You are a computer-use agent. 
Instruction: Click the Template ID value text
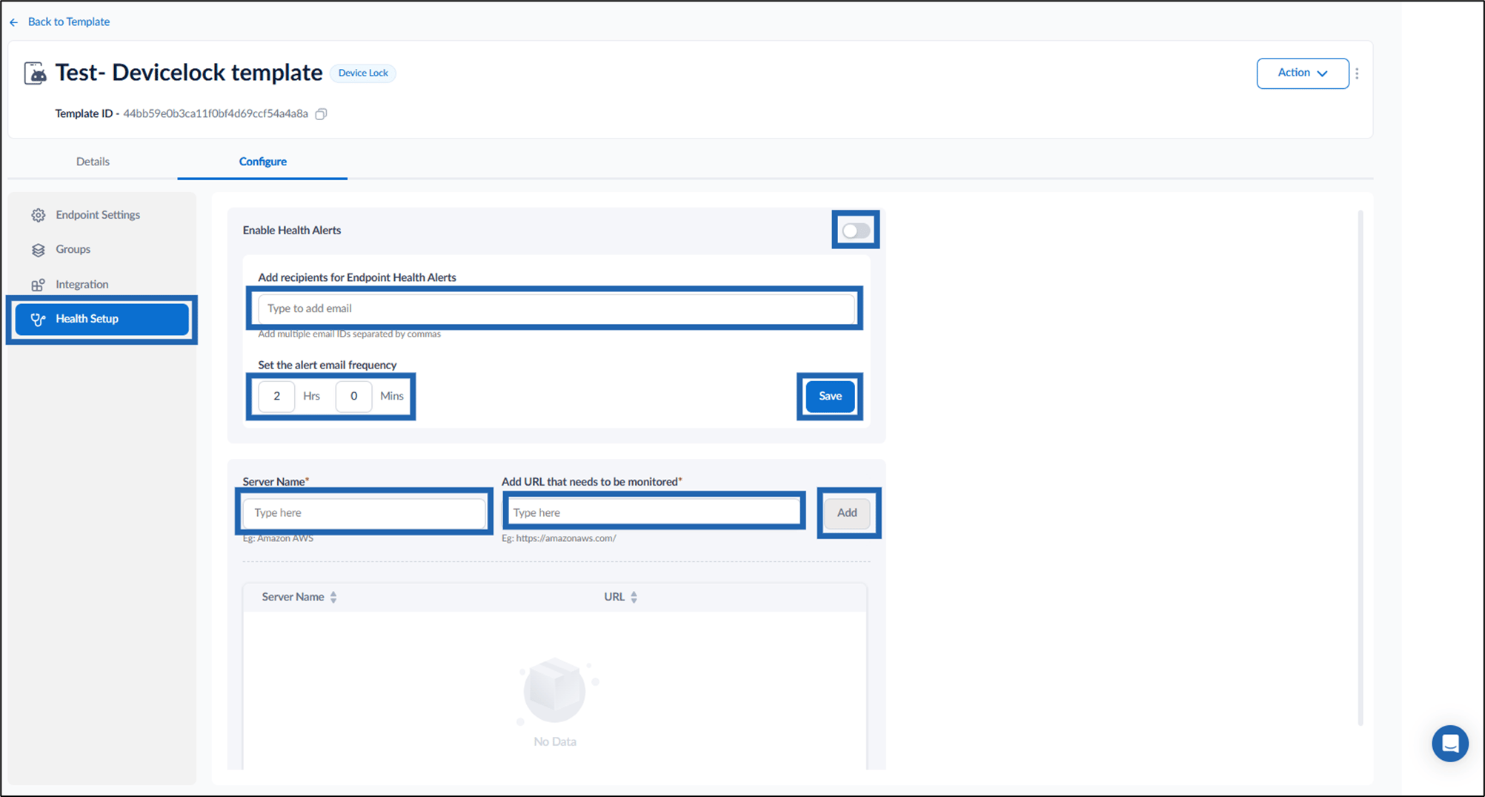pos(216,114)
